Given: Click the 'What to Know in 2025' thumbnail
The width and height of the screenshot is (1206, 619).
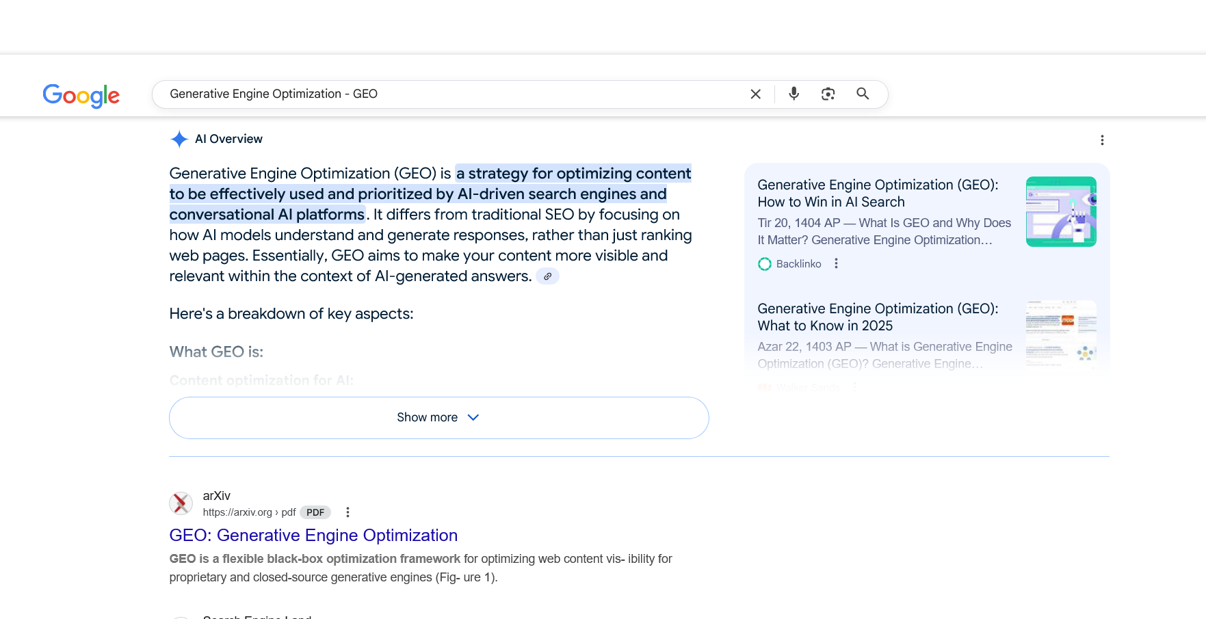Looking at the screenshot, I should [x=1061, y=334].
